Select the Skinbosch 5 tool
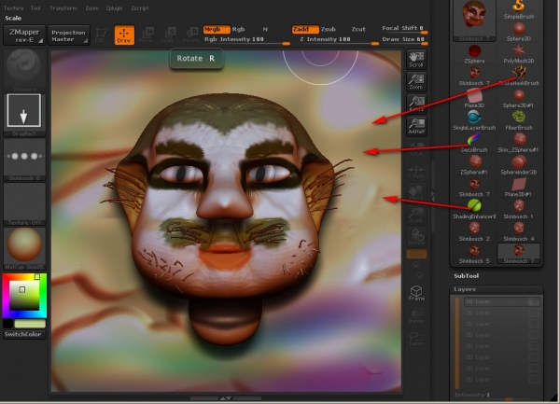The height and width of the screenshot is (404, 560). [x=474, y=254]
